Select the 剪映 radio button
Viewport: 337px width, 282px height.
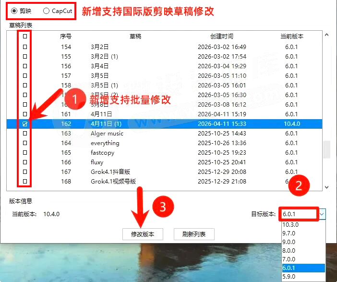pyautogui.click(x=14, y=11)
